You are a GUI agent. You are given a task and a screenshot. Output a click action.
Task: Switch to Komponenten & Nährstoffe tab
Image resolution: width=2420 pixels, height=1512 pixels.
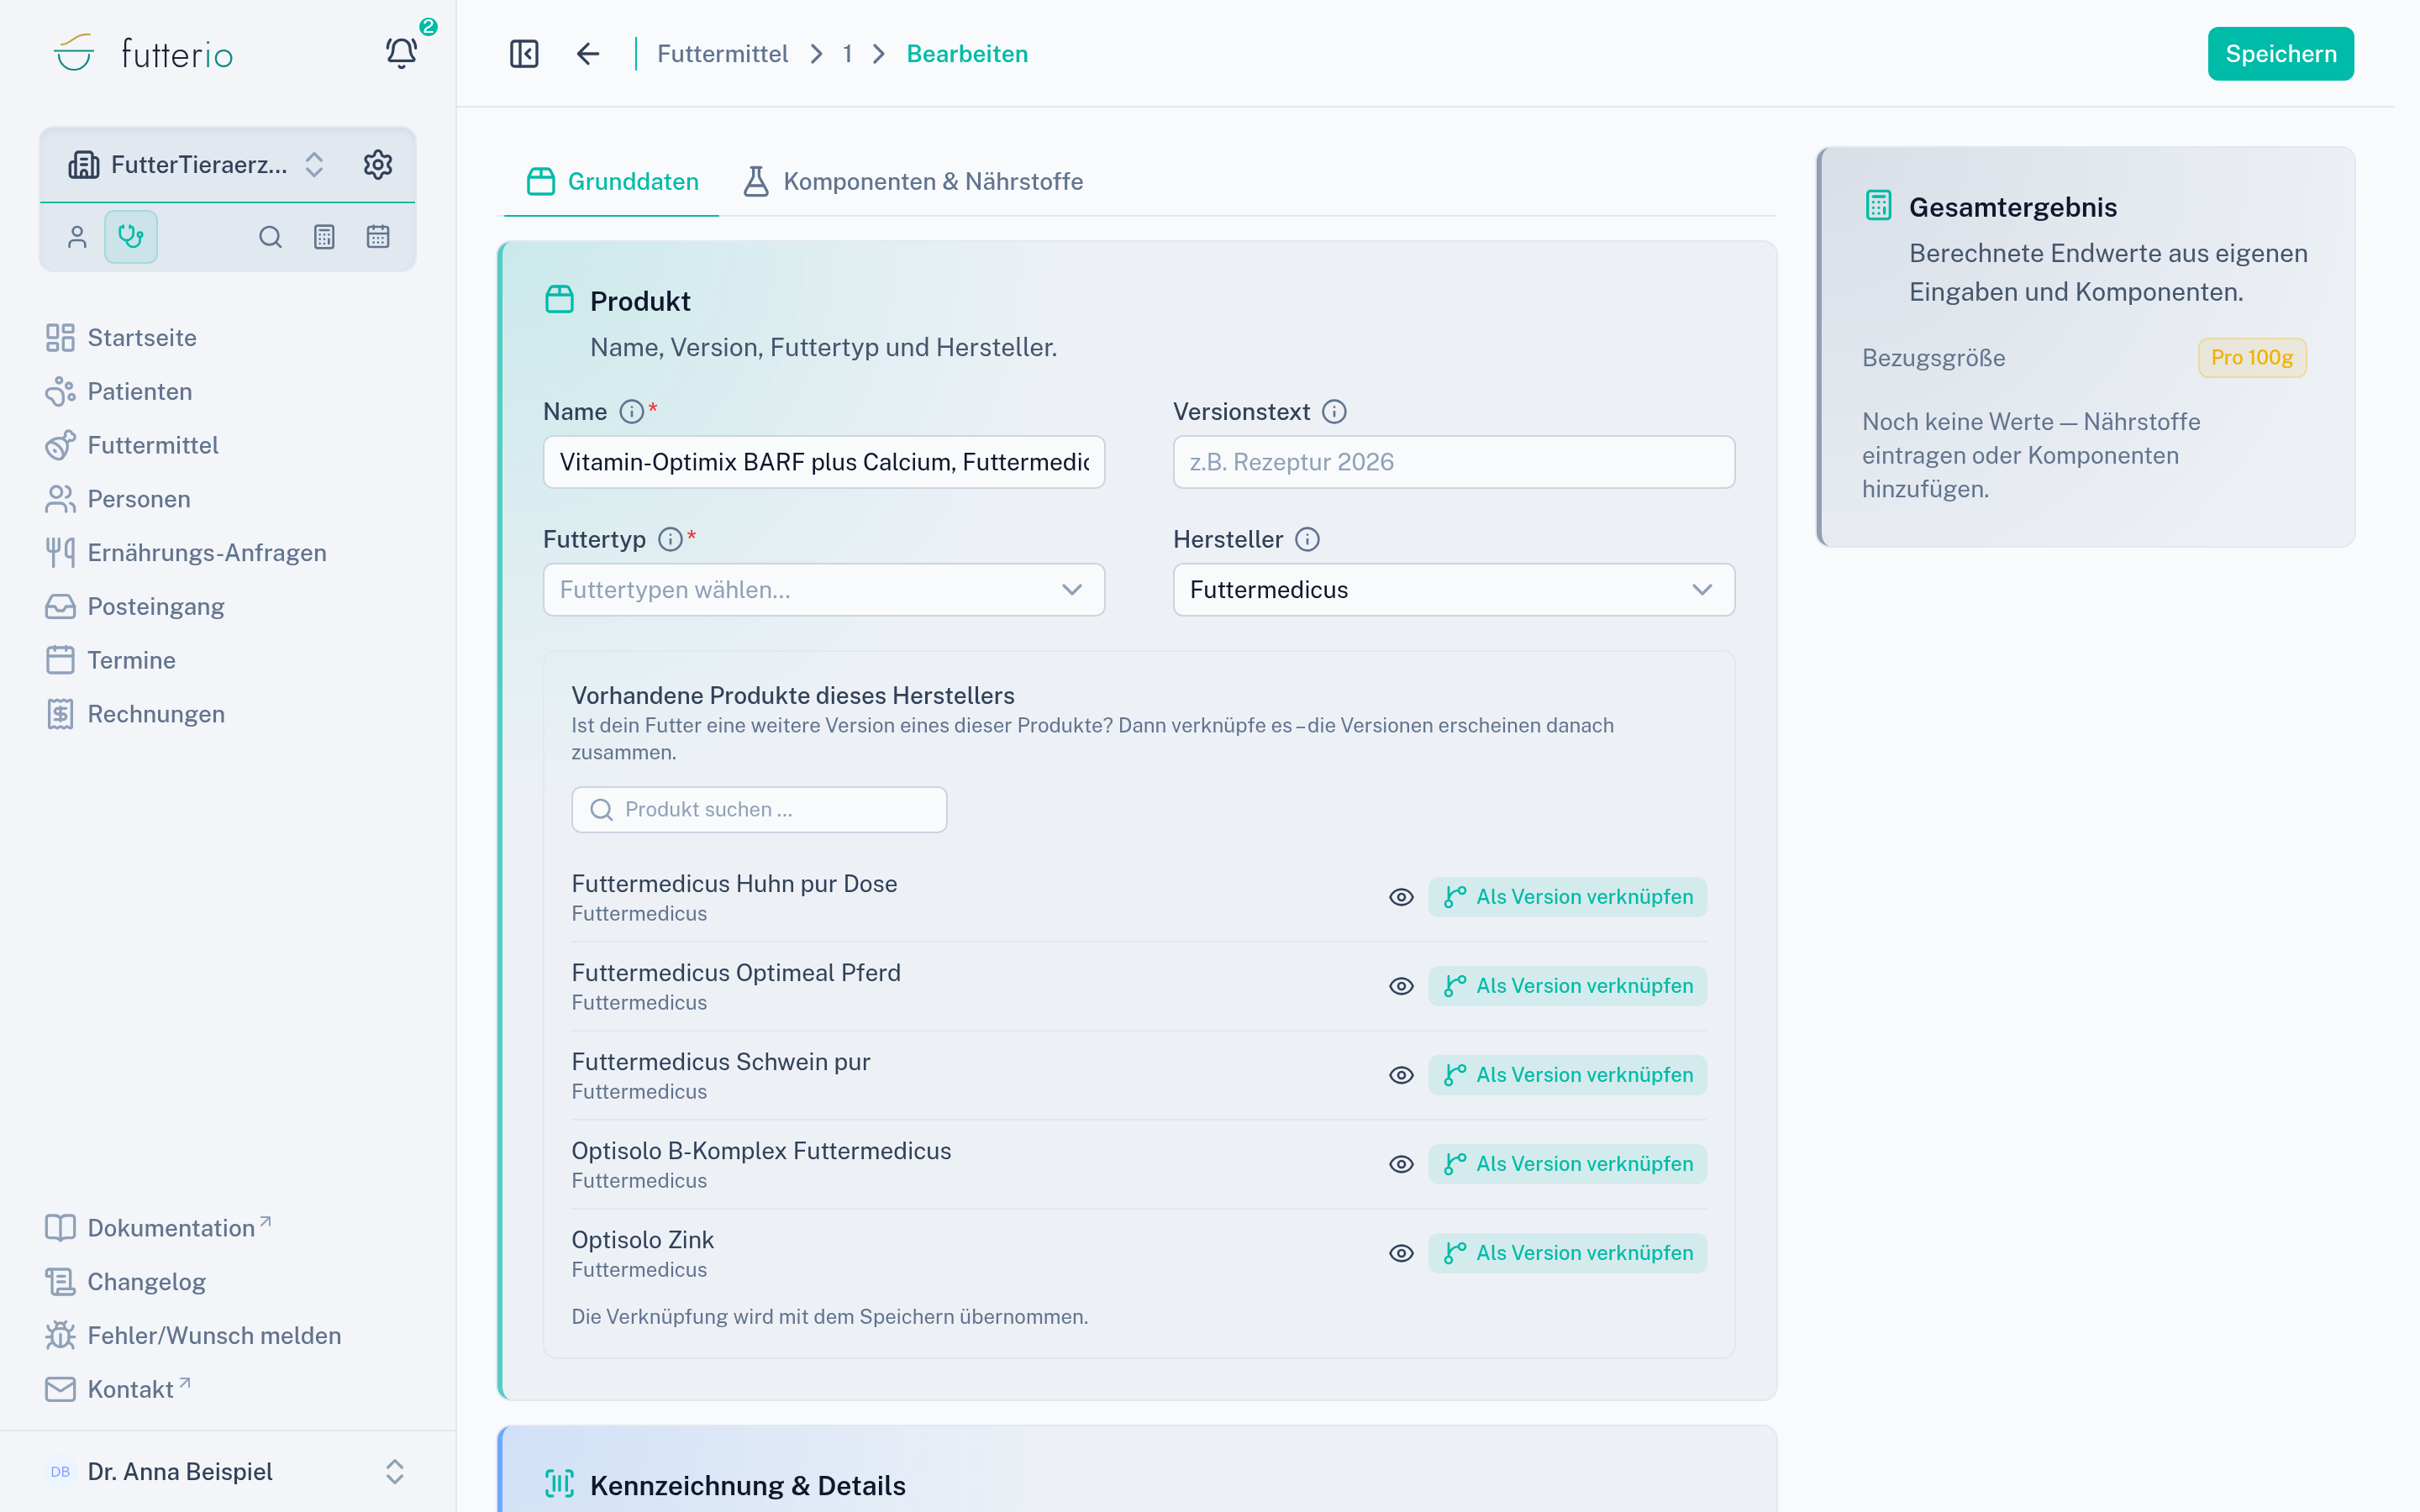coord(913,182)
